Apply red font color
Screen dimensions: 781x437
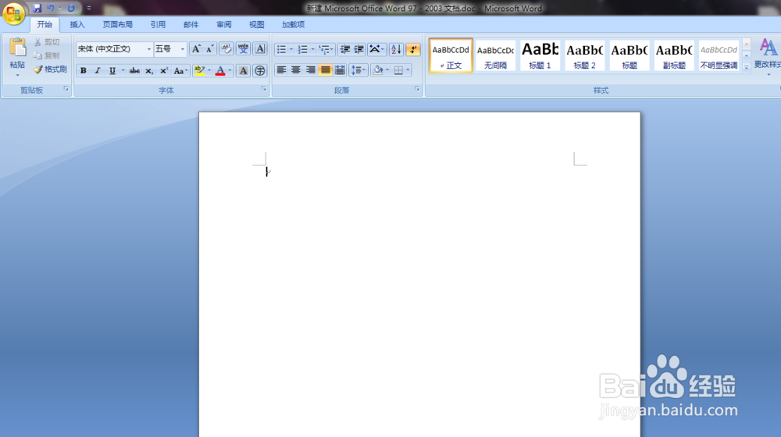220,71
